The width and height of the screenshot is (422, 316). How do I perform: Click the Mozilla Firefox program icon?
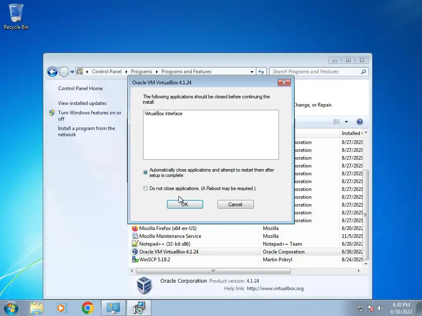[x=135, y=228]
